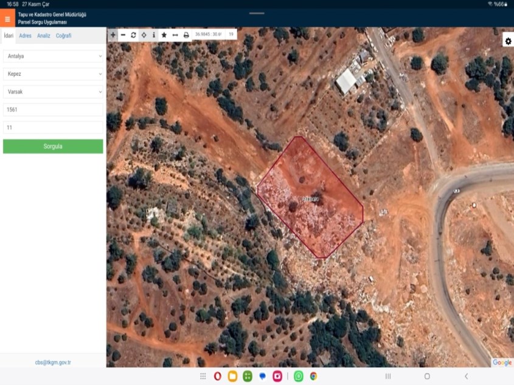
Task: Expand the Varsak neighborhood dropdown
Action: tap(53, 92)
